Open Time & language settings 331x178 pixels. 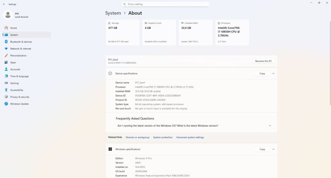coord(19,76)
